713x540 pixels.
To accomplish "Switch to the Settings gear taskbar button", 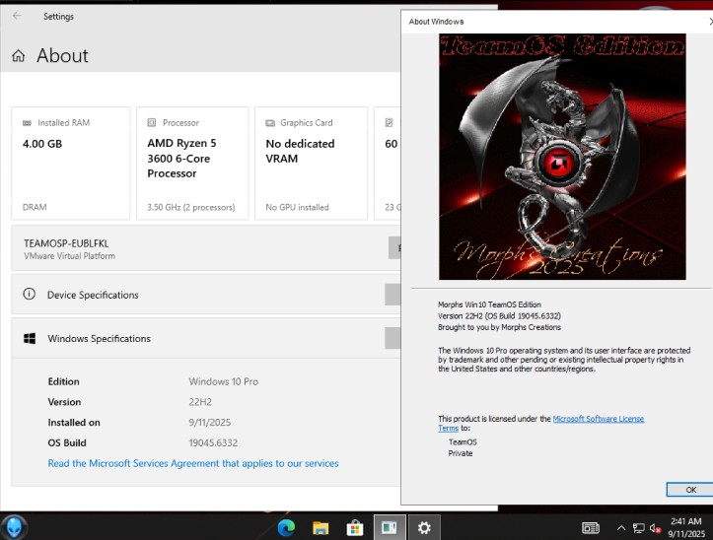I will (424, 527).
